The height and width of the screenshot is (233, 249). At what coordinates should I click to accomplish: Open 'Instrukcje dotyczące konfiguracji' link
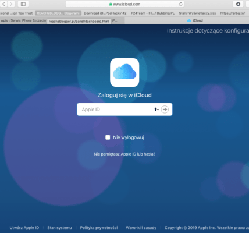[208, 31]
